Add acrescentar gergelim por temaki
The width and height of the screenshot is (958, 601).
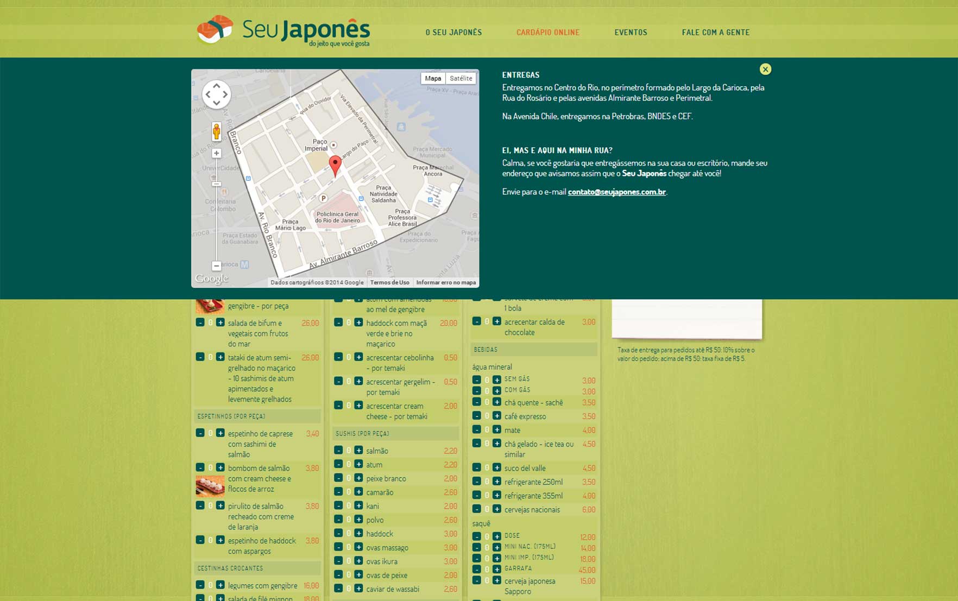pyautogui.click(x=358, y=381)
